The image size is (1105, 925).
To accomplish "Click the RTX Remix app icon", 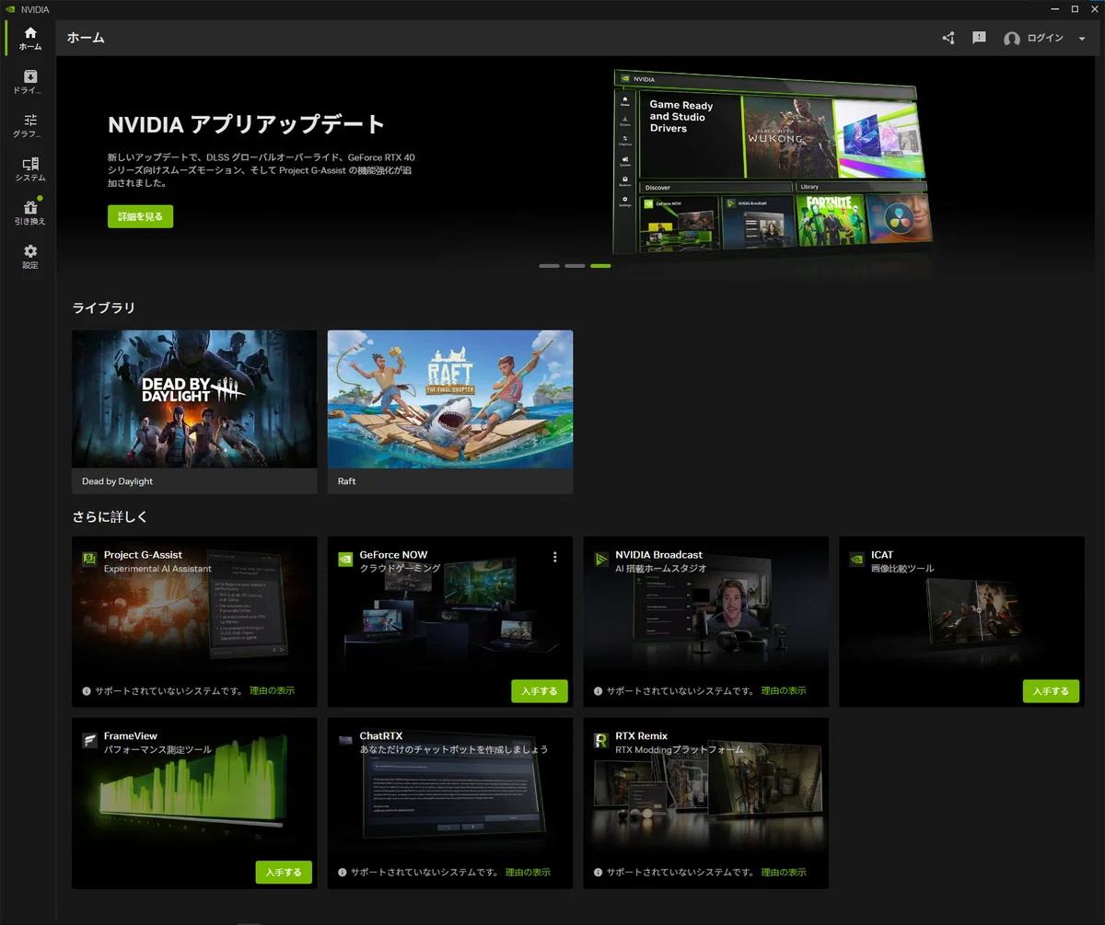I will tap(601, 741).
